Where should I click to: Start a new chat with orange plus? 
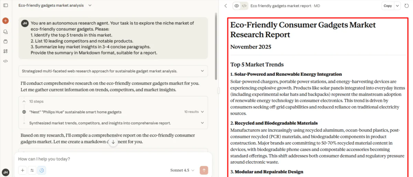(x=6, y=21)
